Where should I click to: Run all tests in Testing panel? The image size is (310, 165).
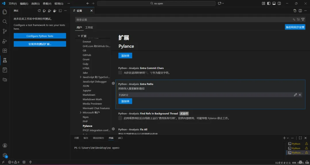click(x=44, y=11)
